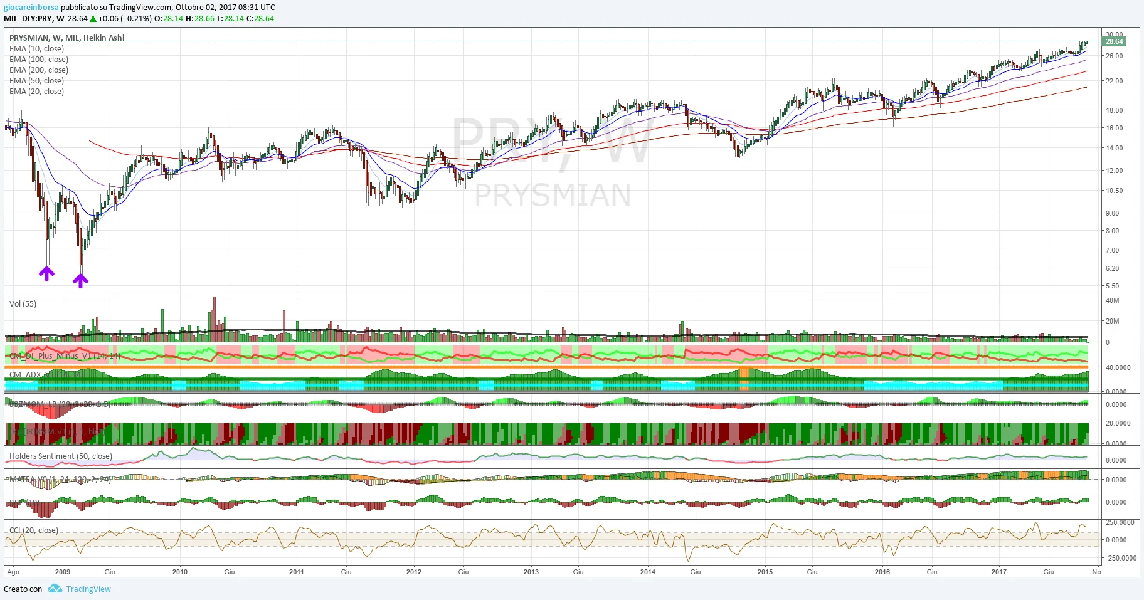Select the EMA (10, close) legend entry
This screenshot has height=600, width=1144.
coord(36,49)
